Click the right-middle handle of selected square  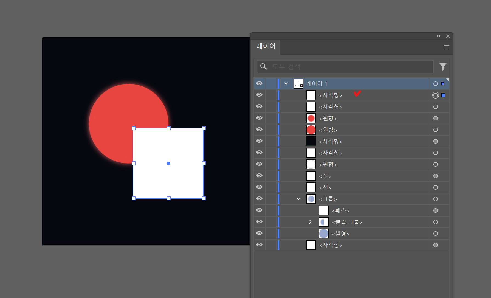click(204, 163)
